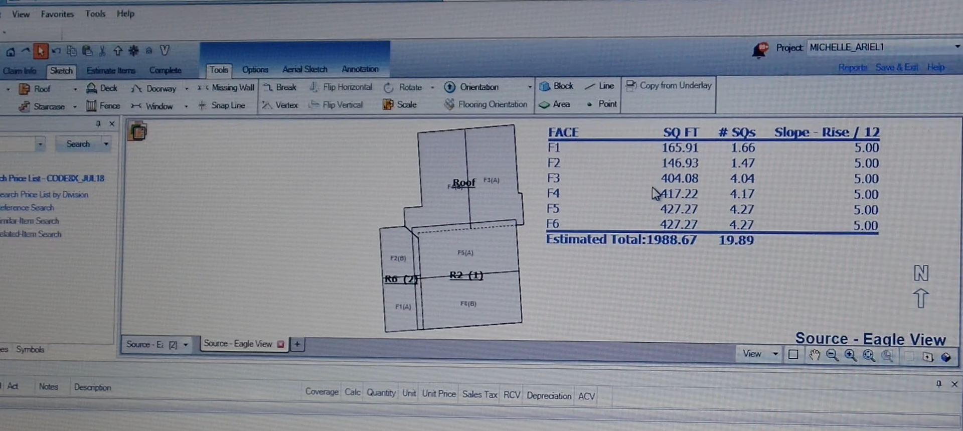Select the Block drawing tool

556,86
